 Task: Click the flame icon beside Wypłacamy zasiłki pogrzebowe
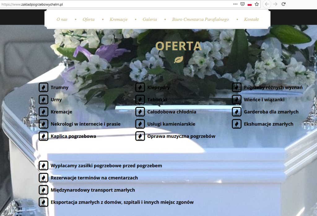(x=43, y=166)
